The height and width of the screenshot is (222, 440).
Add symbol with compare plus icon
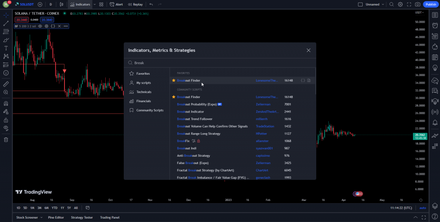click(x=40, y=4)
